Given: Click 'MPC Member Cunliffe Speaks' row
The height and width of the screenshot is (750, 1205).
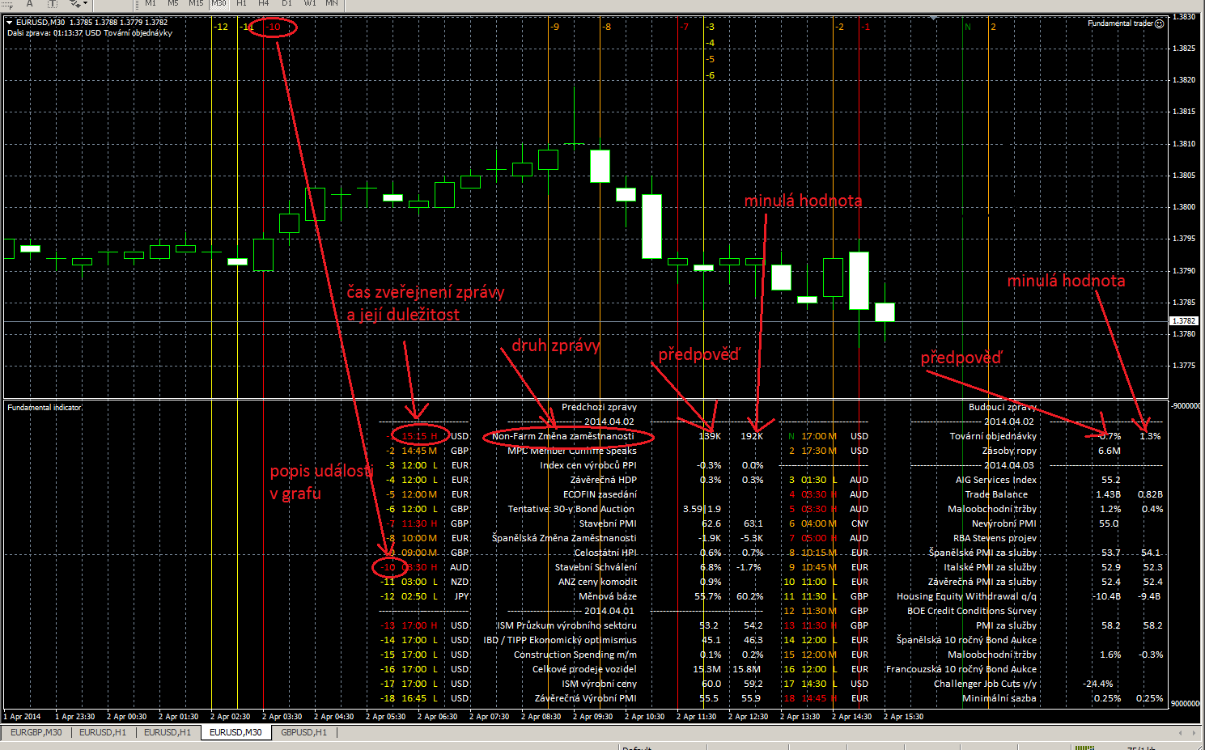Looking at the screenshot, I should 572,451.
